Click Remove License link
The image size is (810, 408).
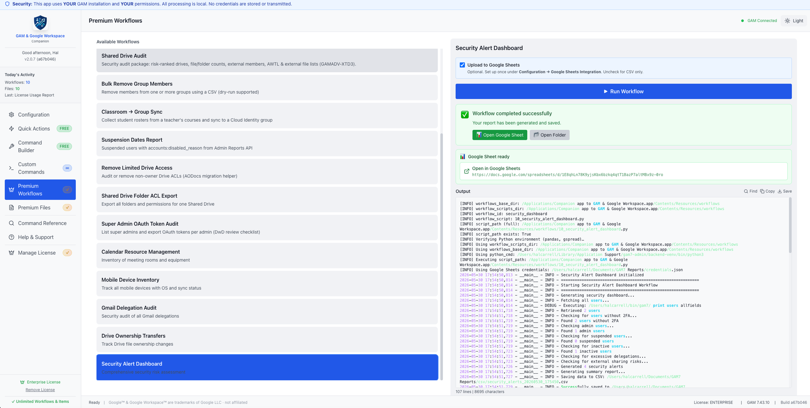[40, 390]
